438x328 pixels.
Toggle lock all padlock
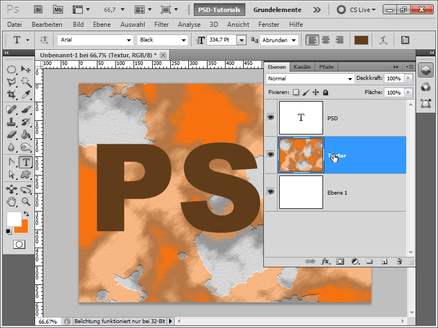(325, 92)
